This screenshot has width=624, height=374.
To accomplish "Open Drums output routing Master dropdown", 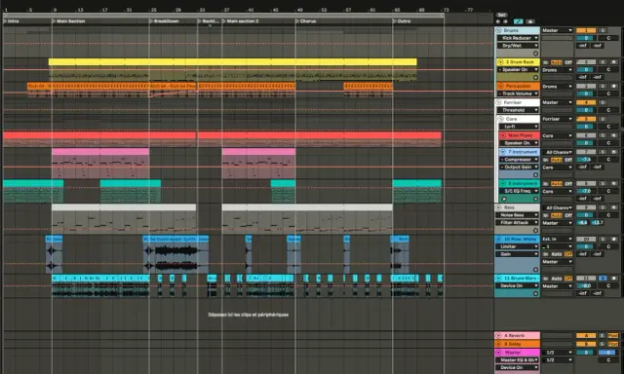I will tap(557, 30).
